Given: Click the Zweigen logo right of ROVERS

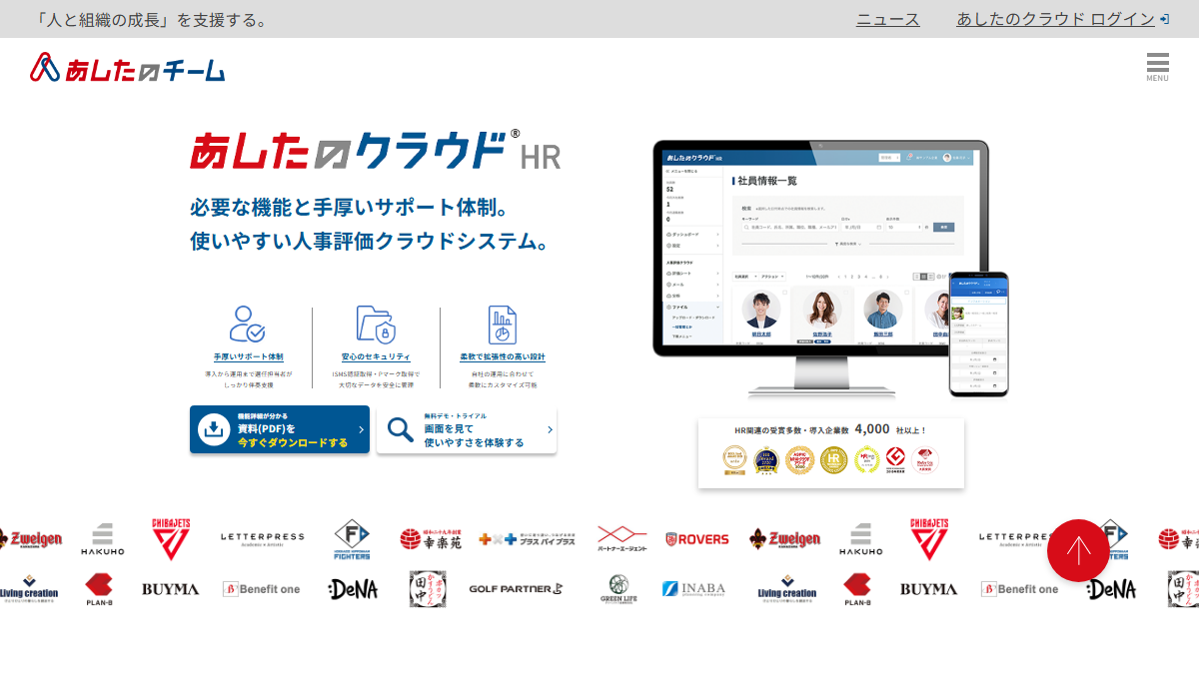Looking at the screenshot, I should coord(784,539).
